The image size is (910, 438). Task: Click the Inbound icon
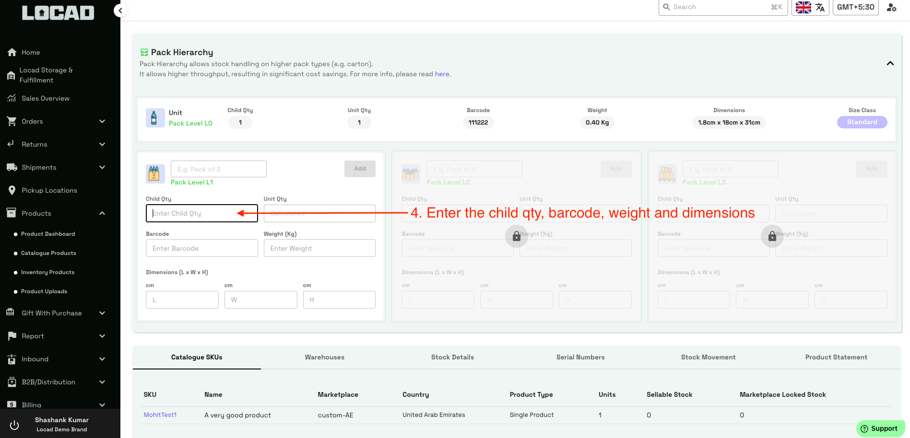tap(12, 359)
